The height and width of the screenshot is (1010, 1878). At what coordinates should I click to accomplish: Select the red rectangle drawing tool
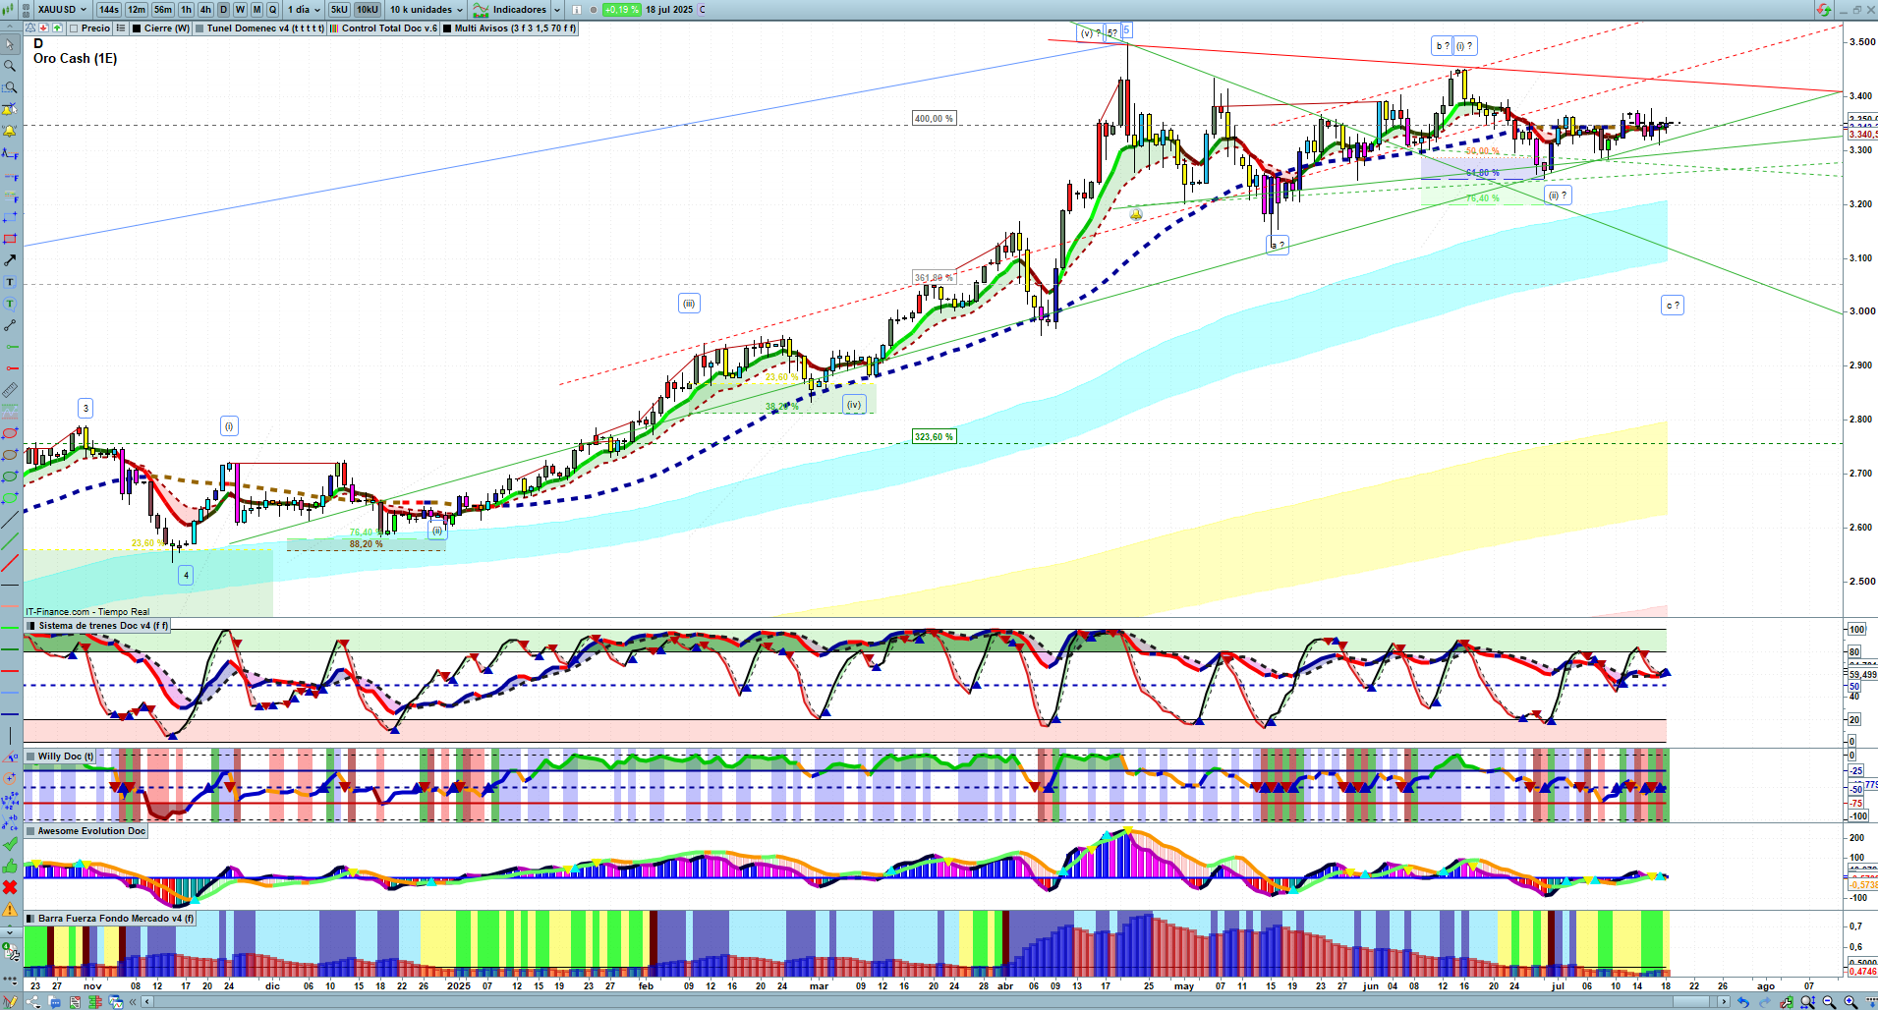[10, 239]
